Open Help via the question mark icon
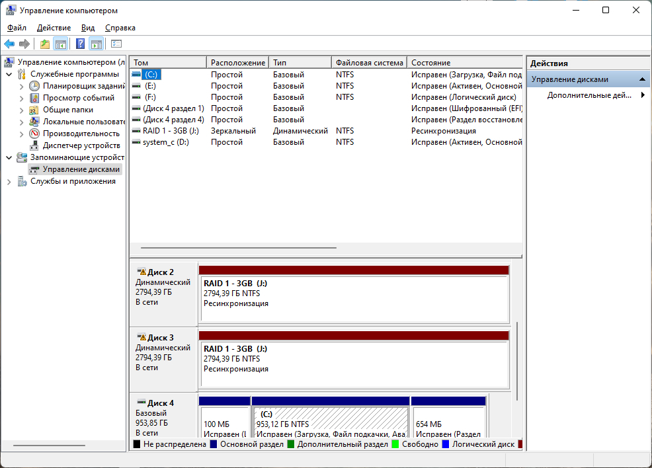Viewport: 652px width, 468px height. tap(80, 44)
